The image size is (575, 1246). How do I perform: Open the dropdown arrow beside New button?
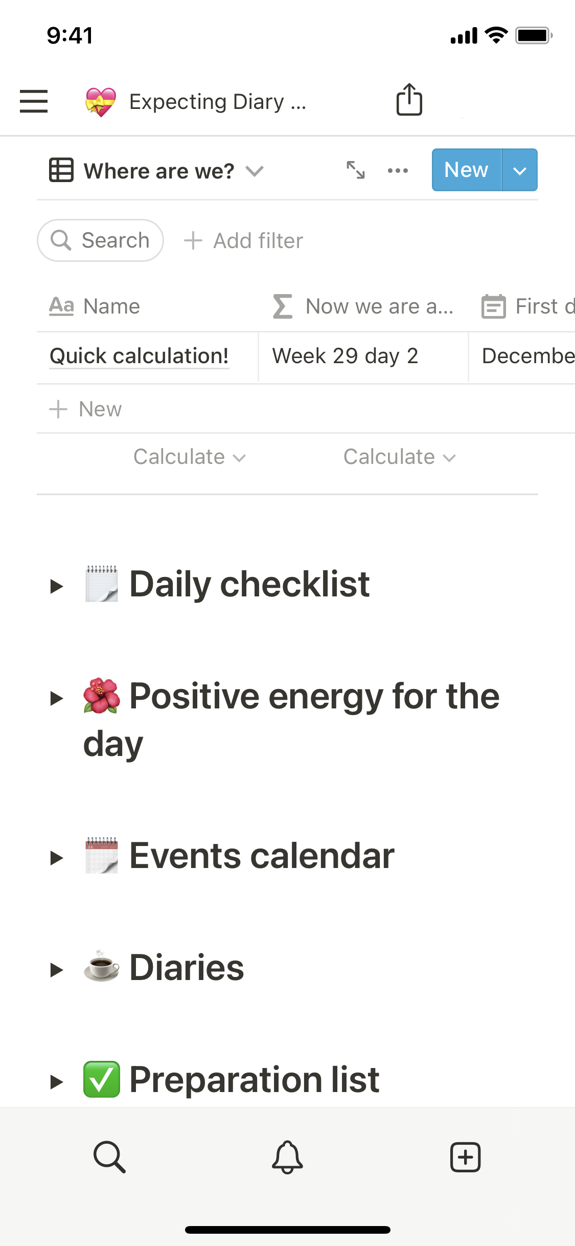point(519,170)
